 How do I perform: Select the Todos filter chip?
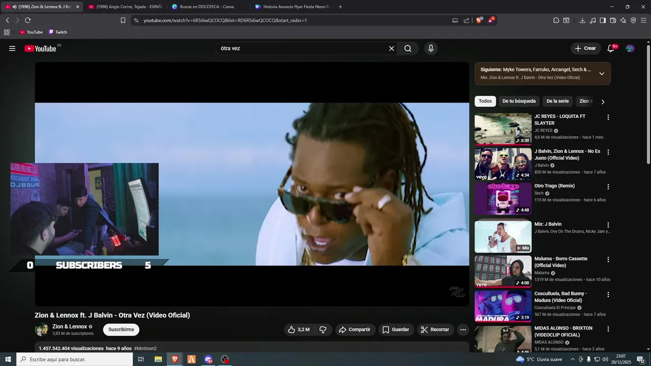[485, 101]
